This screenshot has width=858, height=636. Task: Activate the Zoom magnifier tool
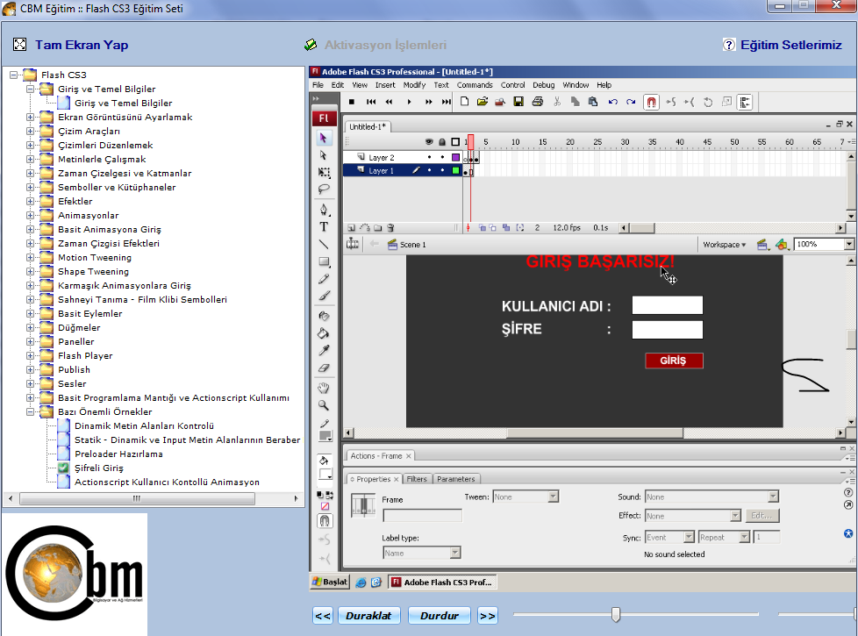pyautogui.click(x=324, y=405)
